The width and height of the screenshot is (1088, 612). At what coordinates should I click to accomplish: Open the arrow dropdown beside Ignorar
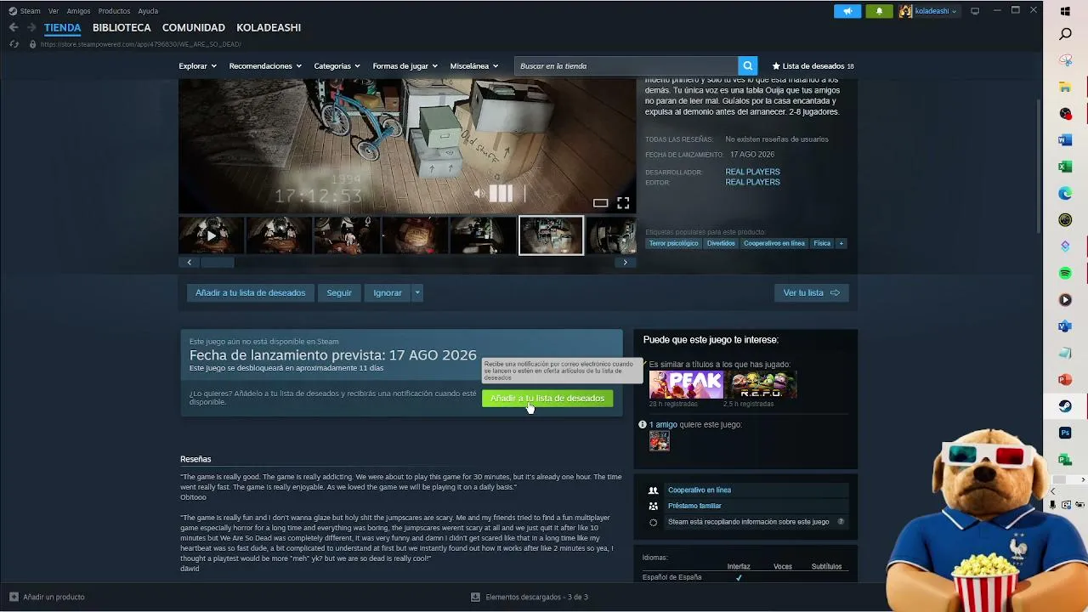tap(416, 292)
